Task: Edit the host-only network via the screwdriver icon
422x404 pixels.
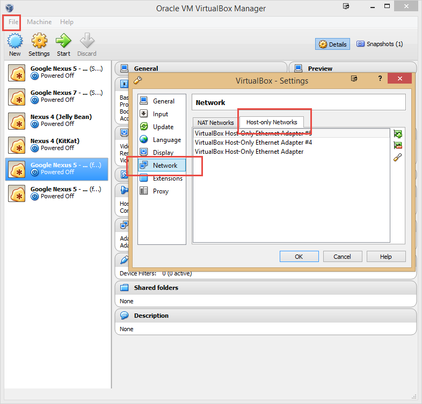Action: (398, 157)
